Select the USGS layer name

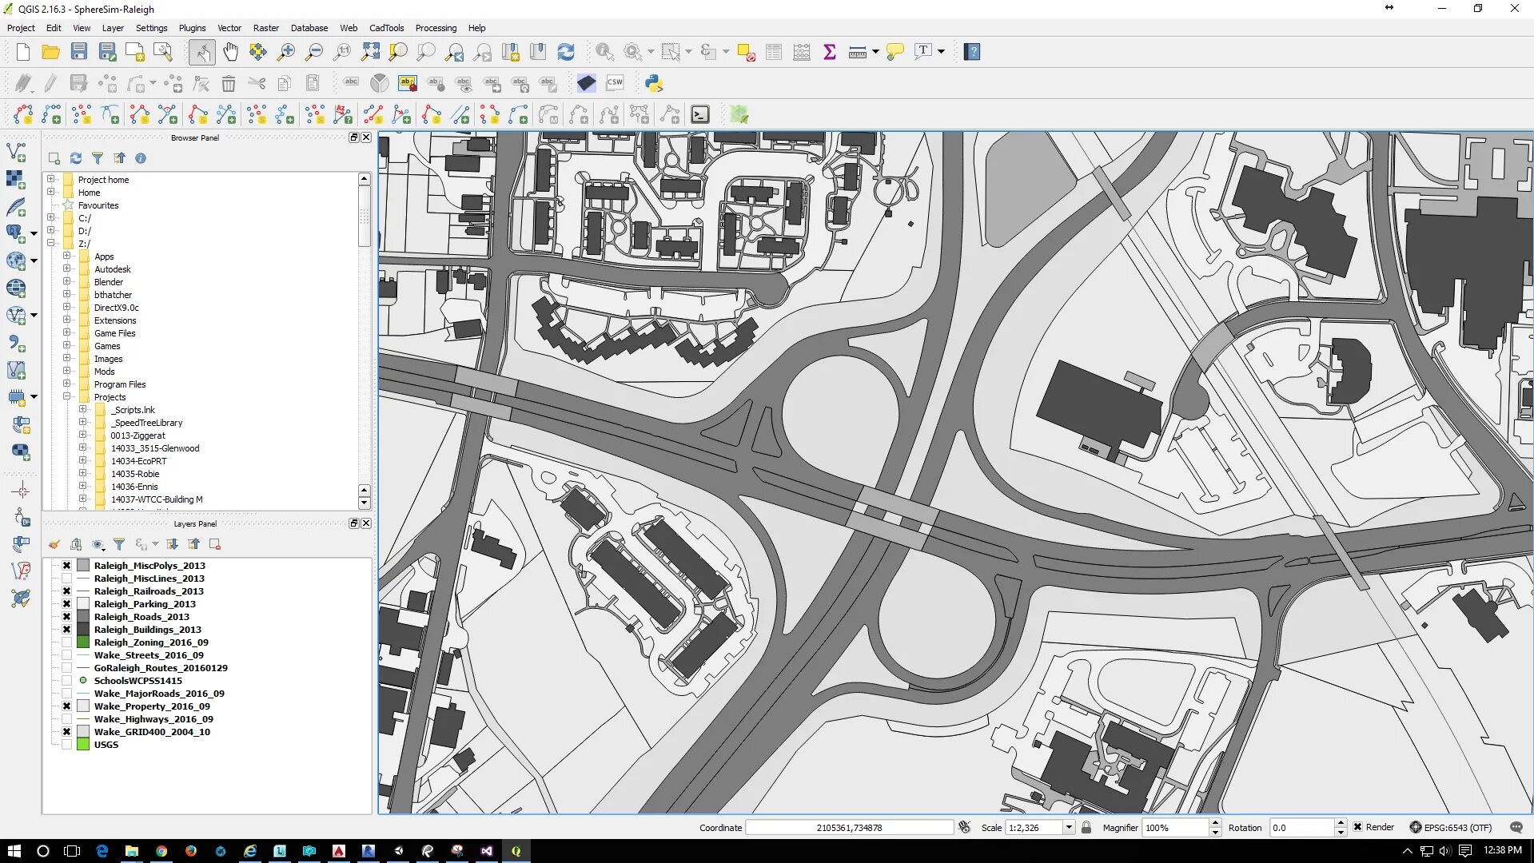point(106,745)
